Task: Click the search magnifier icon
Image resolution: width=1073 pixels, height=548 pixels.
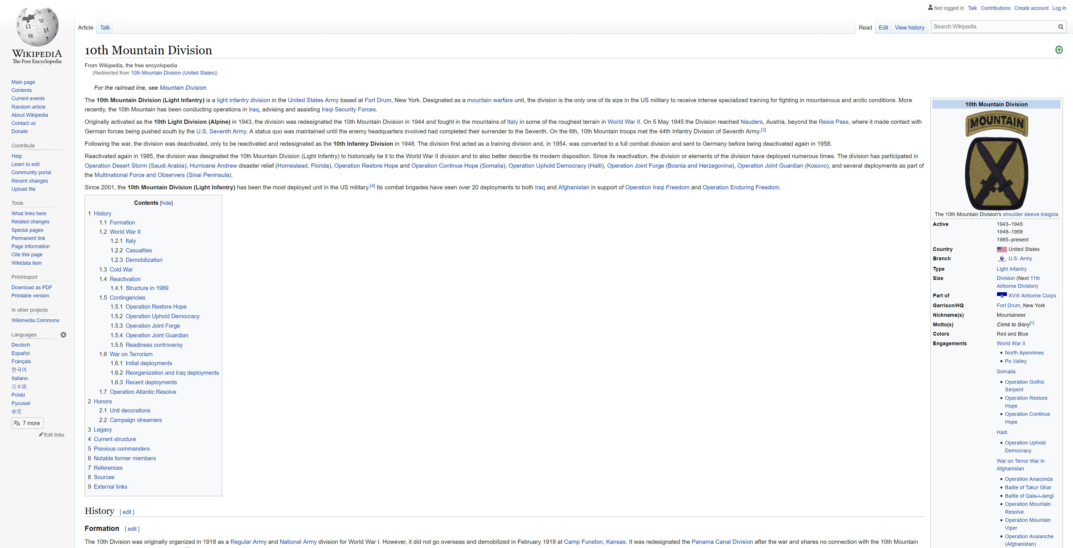Action: (1061, 27)
